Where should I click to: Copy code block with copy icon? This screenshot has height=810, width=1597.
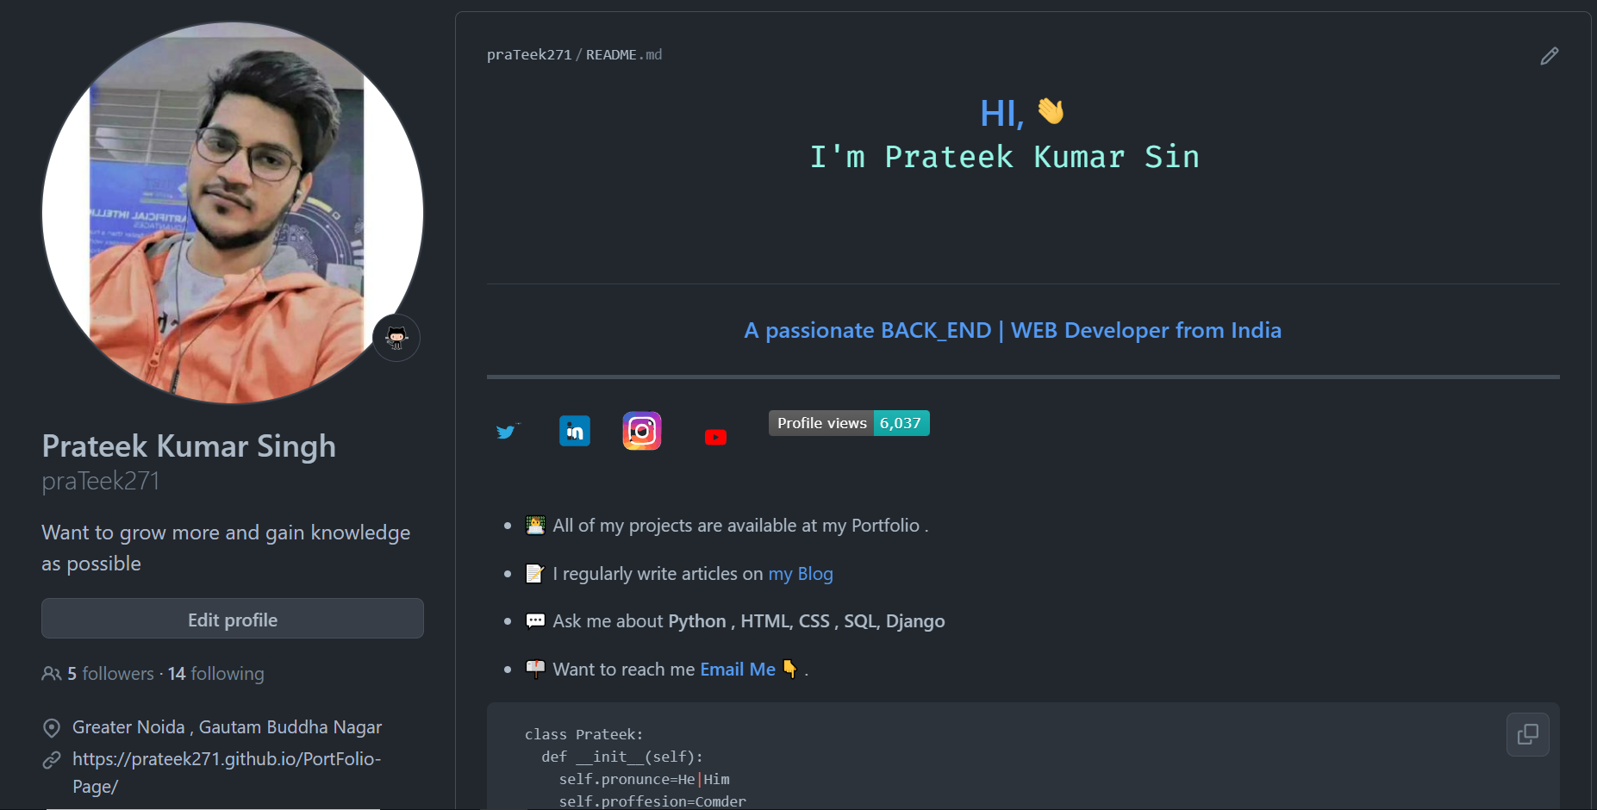pos(1527,734)
